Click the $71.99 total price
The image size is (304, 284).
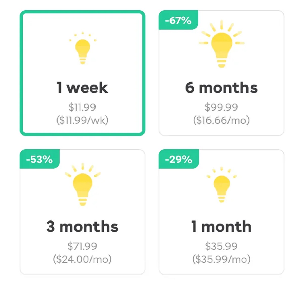[82, 246]
